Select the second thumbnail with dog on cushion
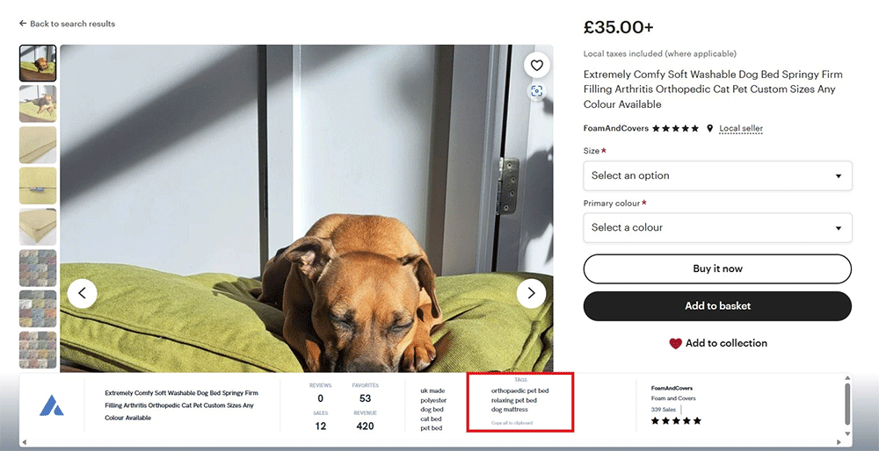 pos(38,104)
